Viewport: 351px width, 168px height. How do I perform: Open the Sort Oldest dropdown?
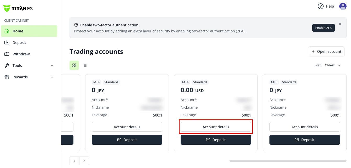[332, 65]
